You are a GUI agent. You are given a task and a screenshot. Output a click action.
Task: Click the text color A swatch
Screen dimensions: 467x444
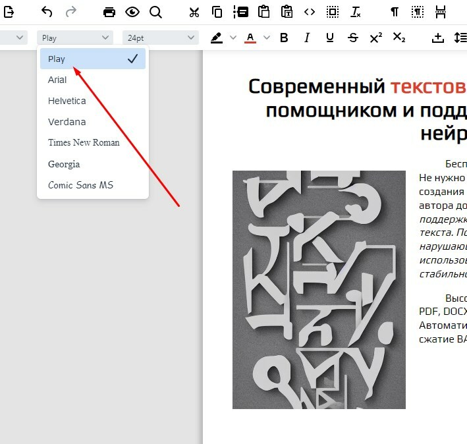pos(250,38)
